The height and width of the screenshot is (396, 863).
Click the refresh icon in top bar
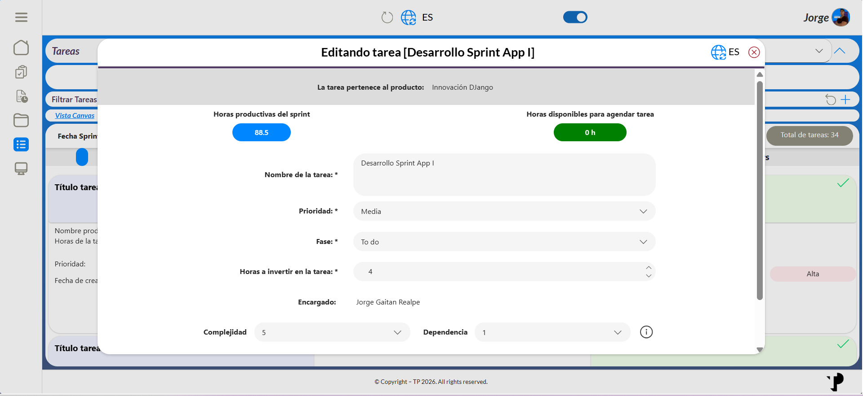click(387, 17)
